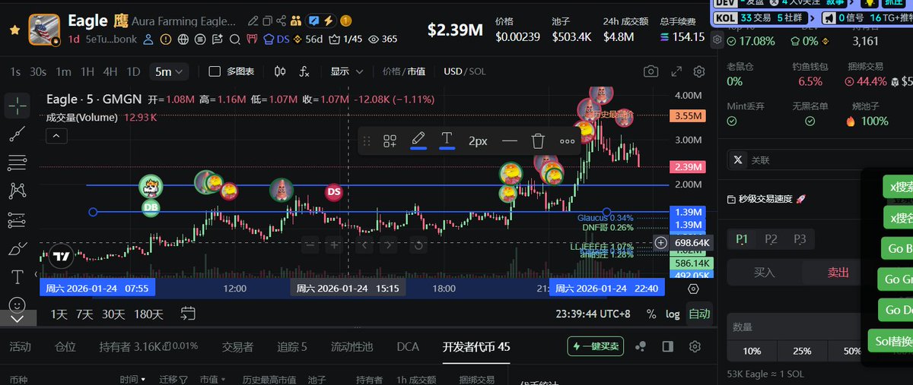
Task: Open go-to-date calendar icon
Action: point(188,314)
